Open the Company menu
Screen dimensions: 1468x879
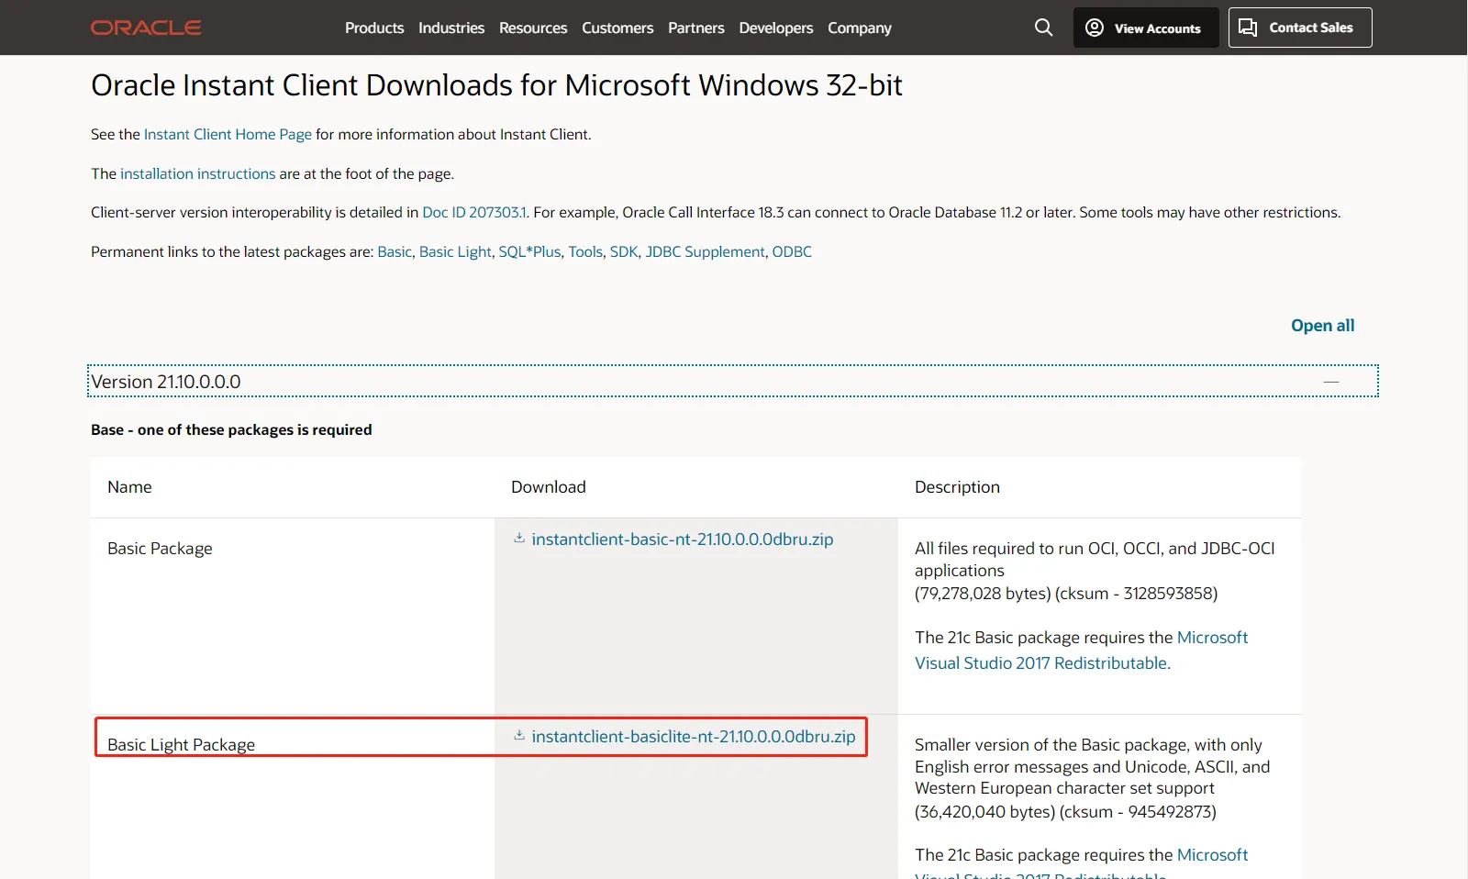(860, 28)
